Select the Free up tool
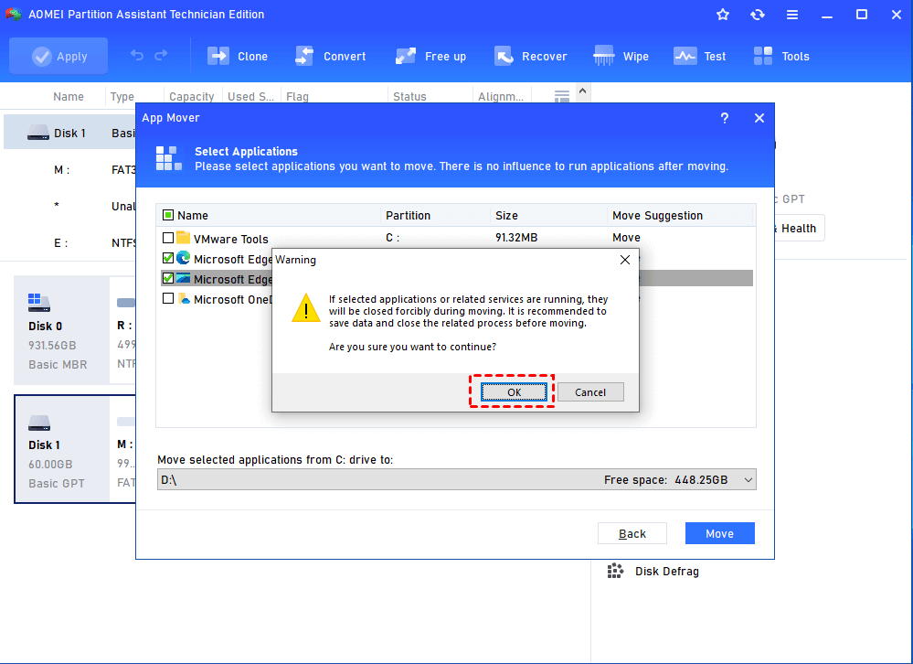 tap(406, 56)
